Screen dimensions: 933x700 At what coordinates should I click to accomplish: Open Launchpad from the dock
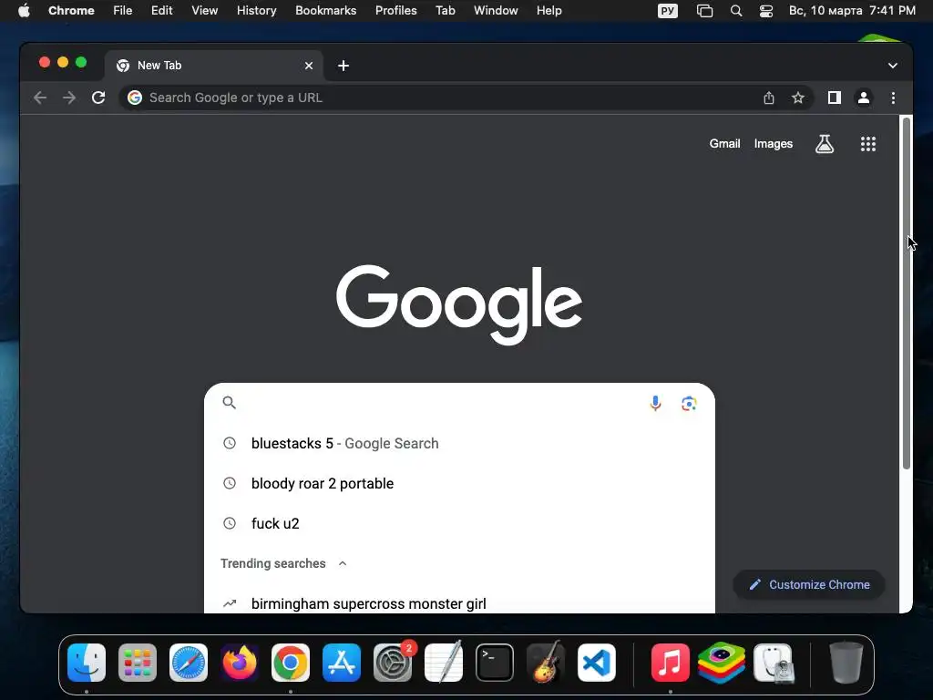point(138,663)
